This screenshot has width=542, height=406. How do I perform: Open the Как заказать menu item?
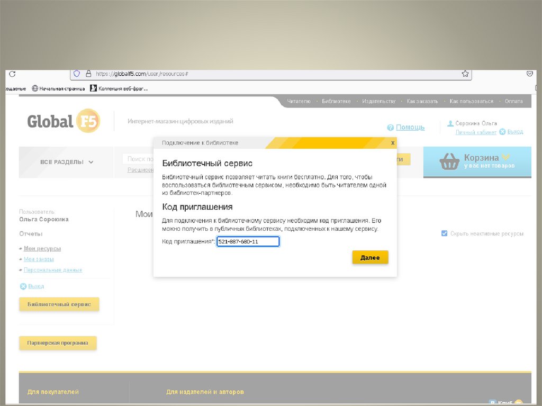pyautogui.click(x=422, y=101)
